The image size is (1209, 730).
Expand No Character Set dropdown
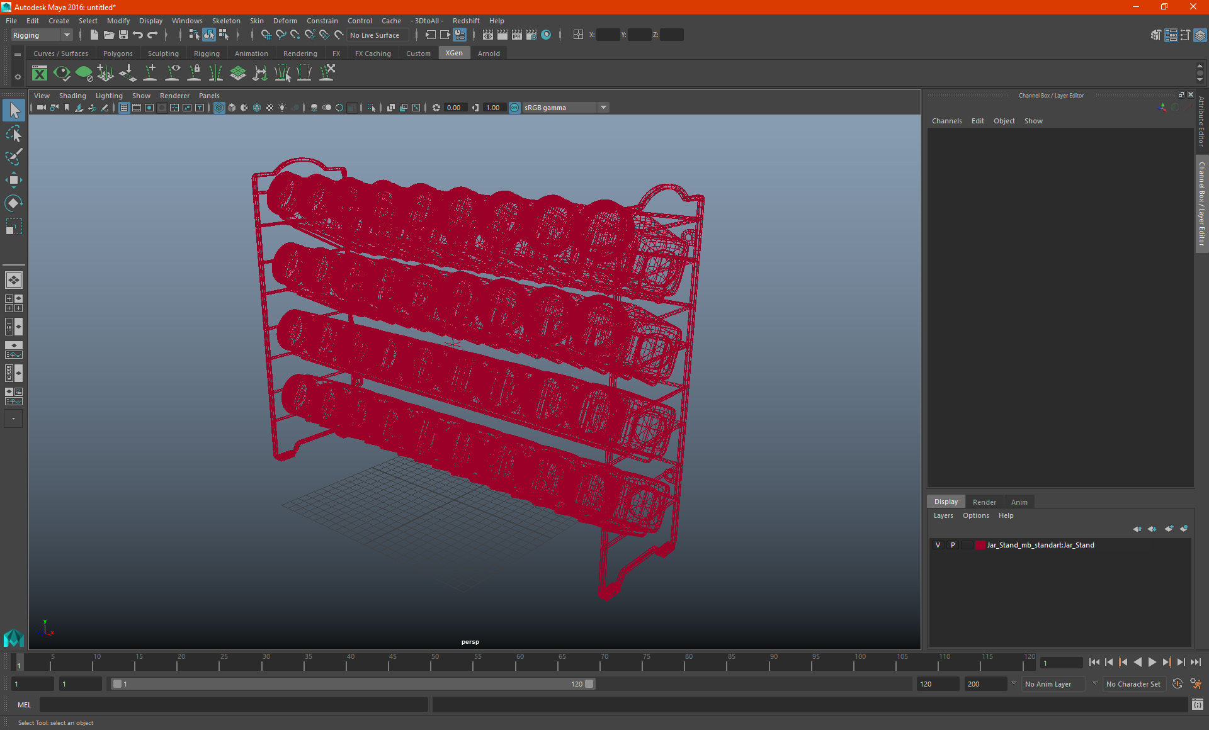pos(1134,683)
